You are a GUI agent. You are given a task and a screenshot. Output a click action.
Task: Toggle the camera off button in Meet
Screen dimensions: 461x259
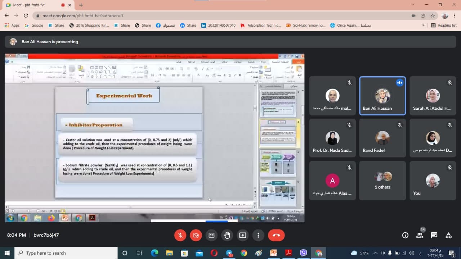click(x=196, y=235)
